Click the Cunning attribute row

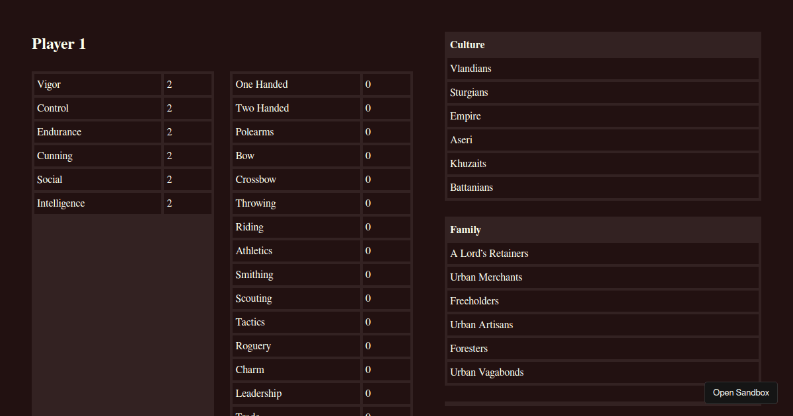pos(97,155)
